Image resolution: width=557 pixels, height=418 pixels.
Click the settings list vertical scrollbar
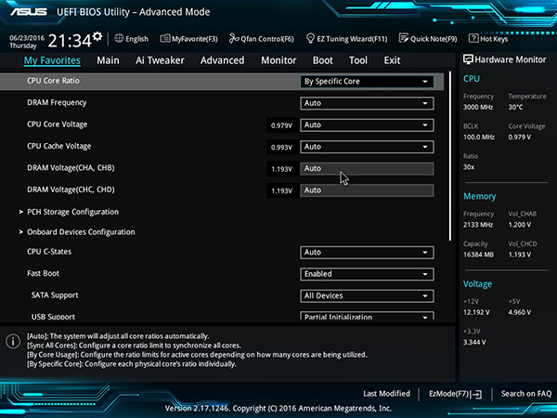click(x=450, y=156)
